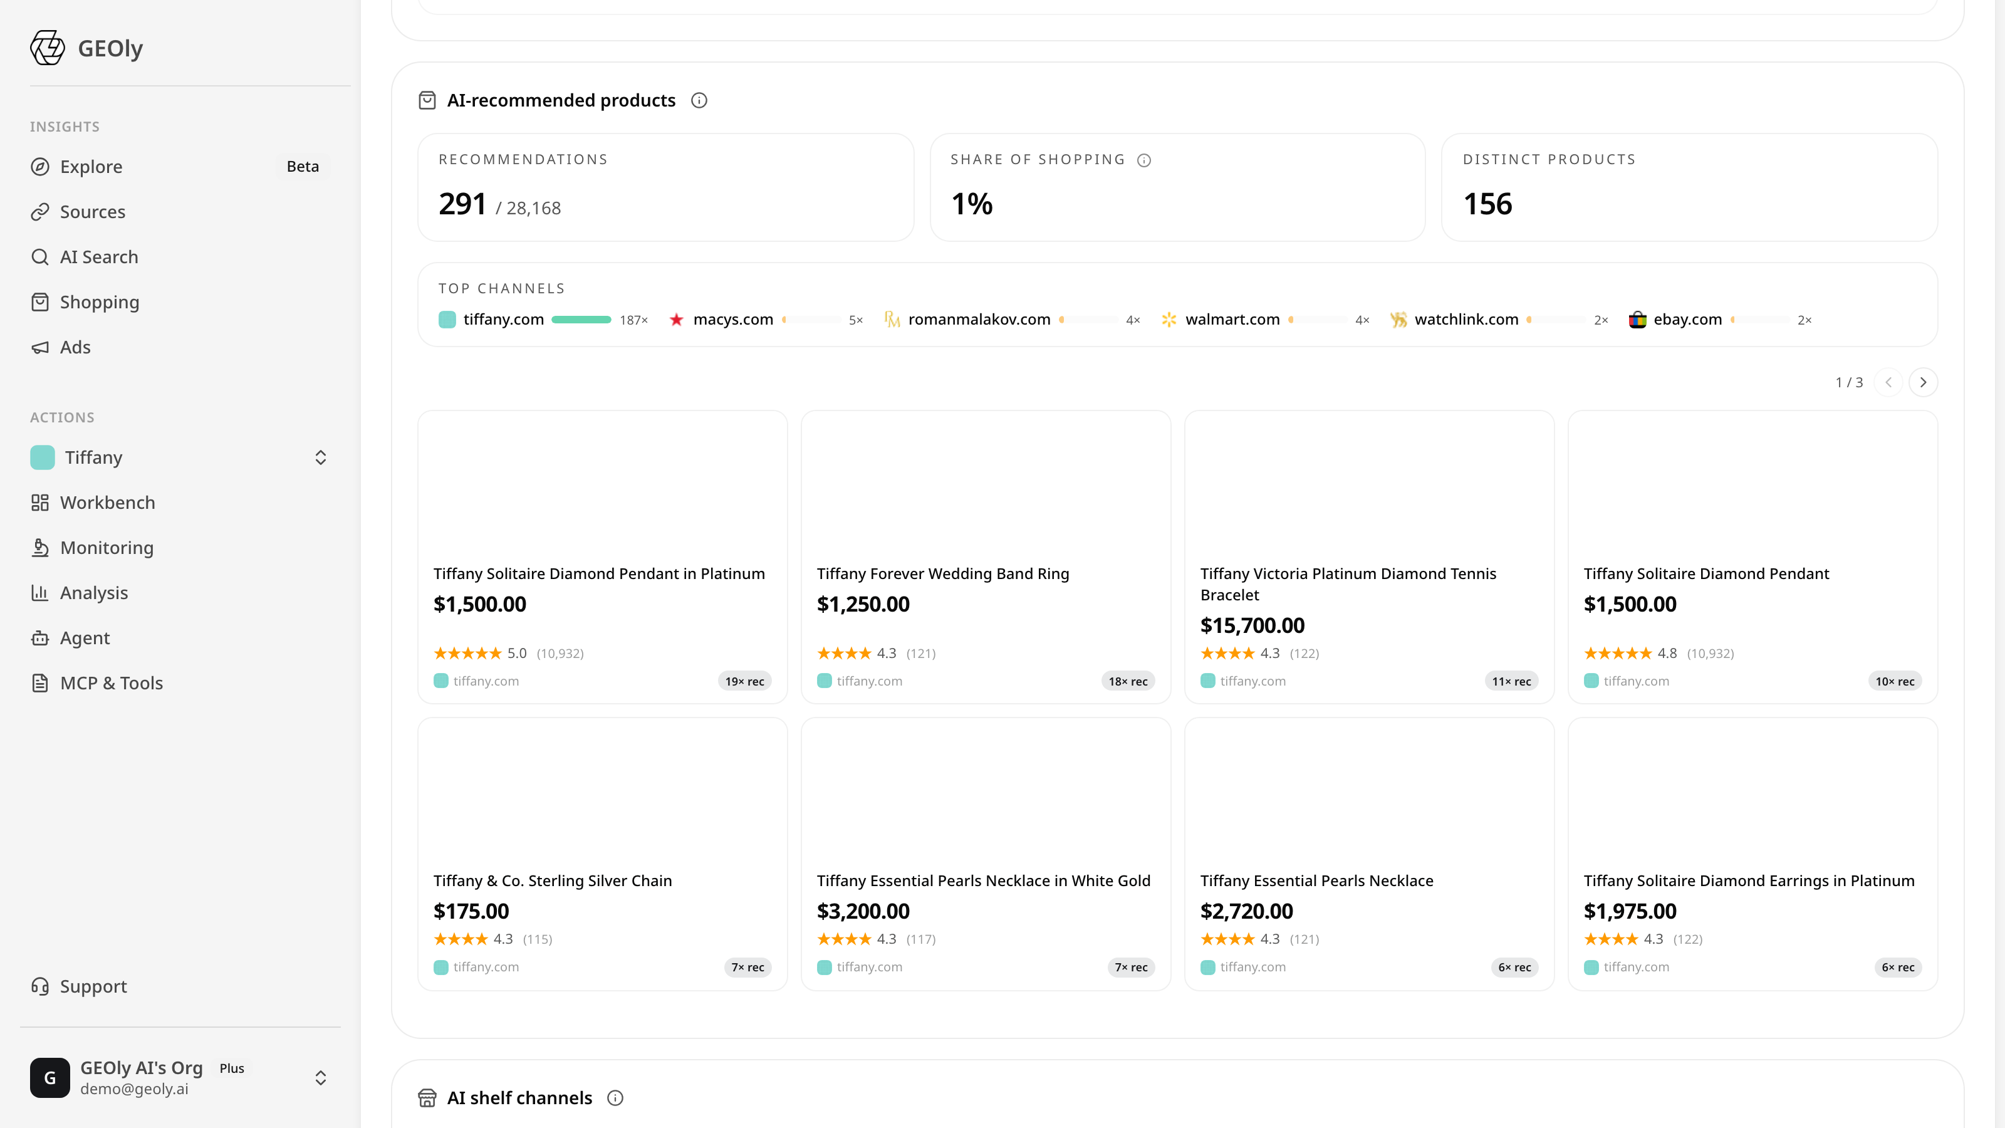Go to next products page
Viewport: 2005px width, 1128px height.
tap(1924, 382)
